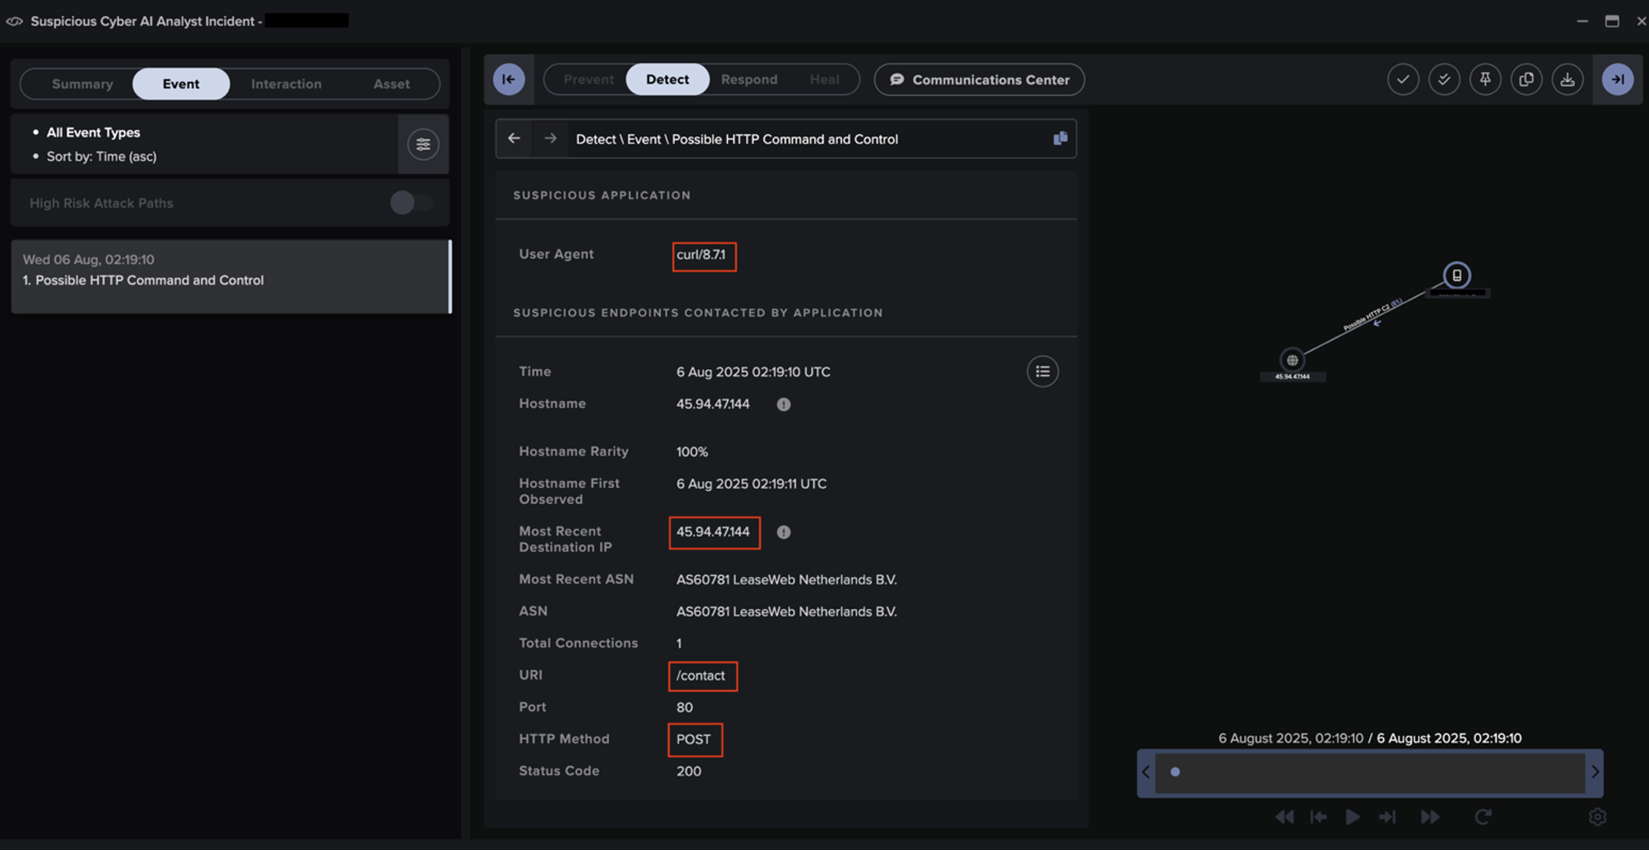
Task: Export the incident with the download icon
Action: tap(1568, 79)
